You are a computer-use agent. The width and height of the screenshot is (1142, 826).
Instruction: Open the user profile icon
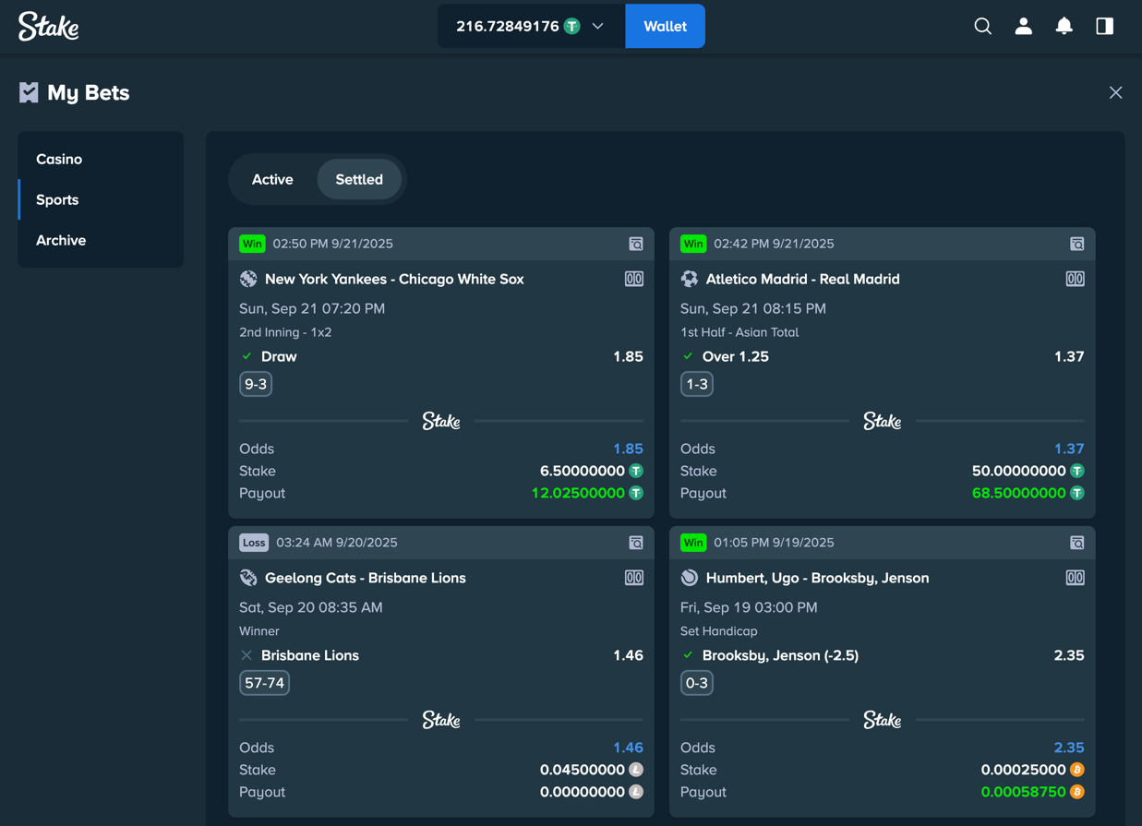coord(1023,26)
